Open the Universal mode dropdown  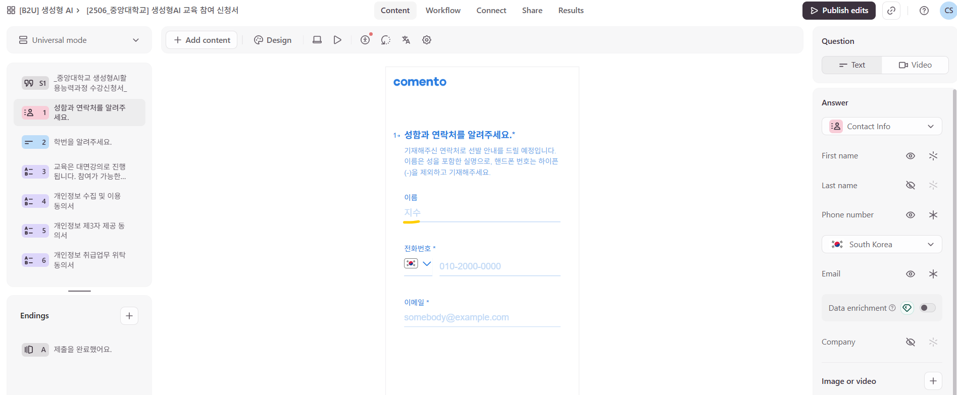(79, 40)
